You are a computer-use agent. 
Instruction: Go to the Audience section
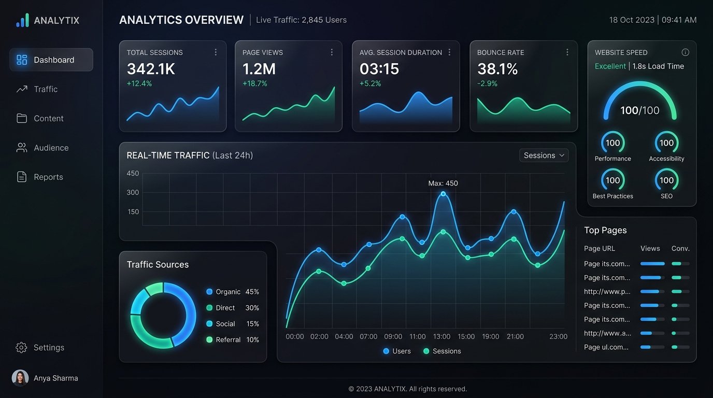(x=51, y=148)
